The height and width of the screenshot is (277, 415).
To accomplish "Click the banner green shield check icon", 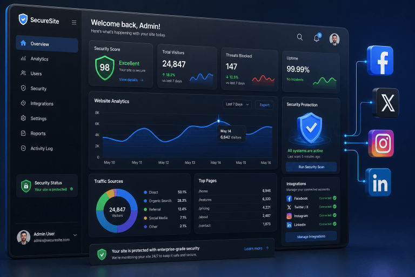I will tap(102, 254).
